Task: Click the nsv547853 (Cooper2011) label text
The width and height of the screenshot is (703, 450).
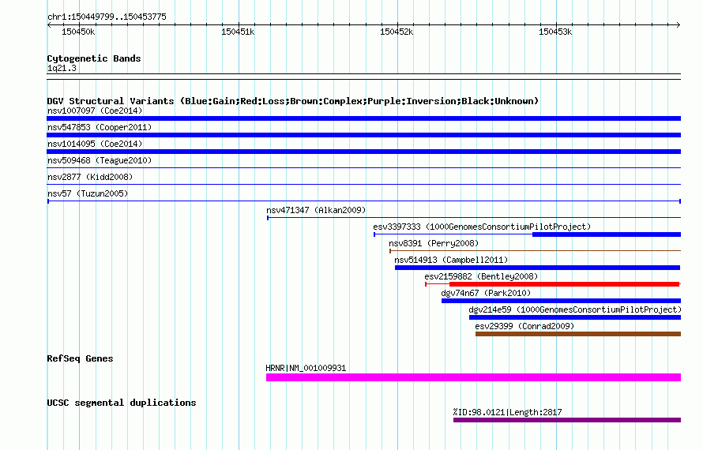Action: click(100, 127)
